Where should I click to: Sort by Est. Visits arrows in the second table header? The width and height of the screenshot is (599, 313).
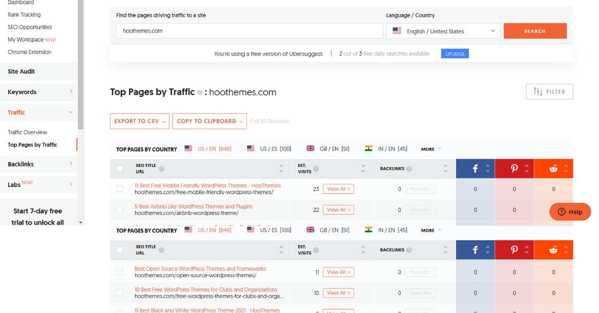coord(363,250)
